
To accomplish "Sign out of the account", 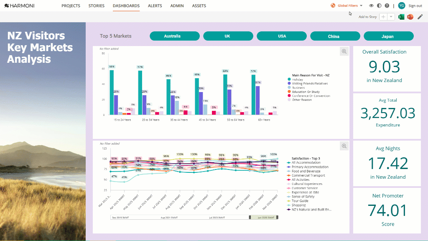I will [x=415, y=6].
